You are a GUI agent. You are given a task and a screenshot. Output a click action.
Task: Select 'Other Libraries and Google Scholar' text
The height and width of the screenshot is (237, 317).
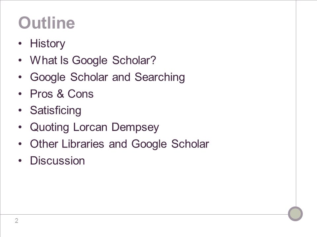pos(120,144)
